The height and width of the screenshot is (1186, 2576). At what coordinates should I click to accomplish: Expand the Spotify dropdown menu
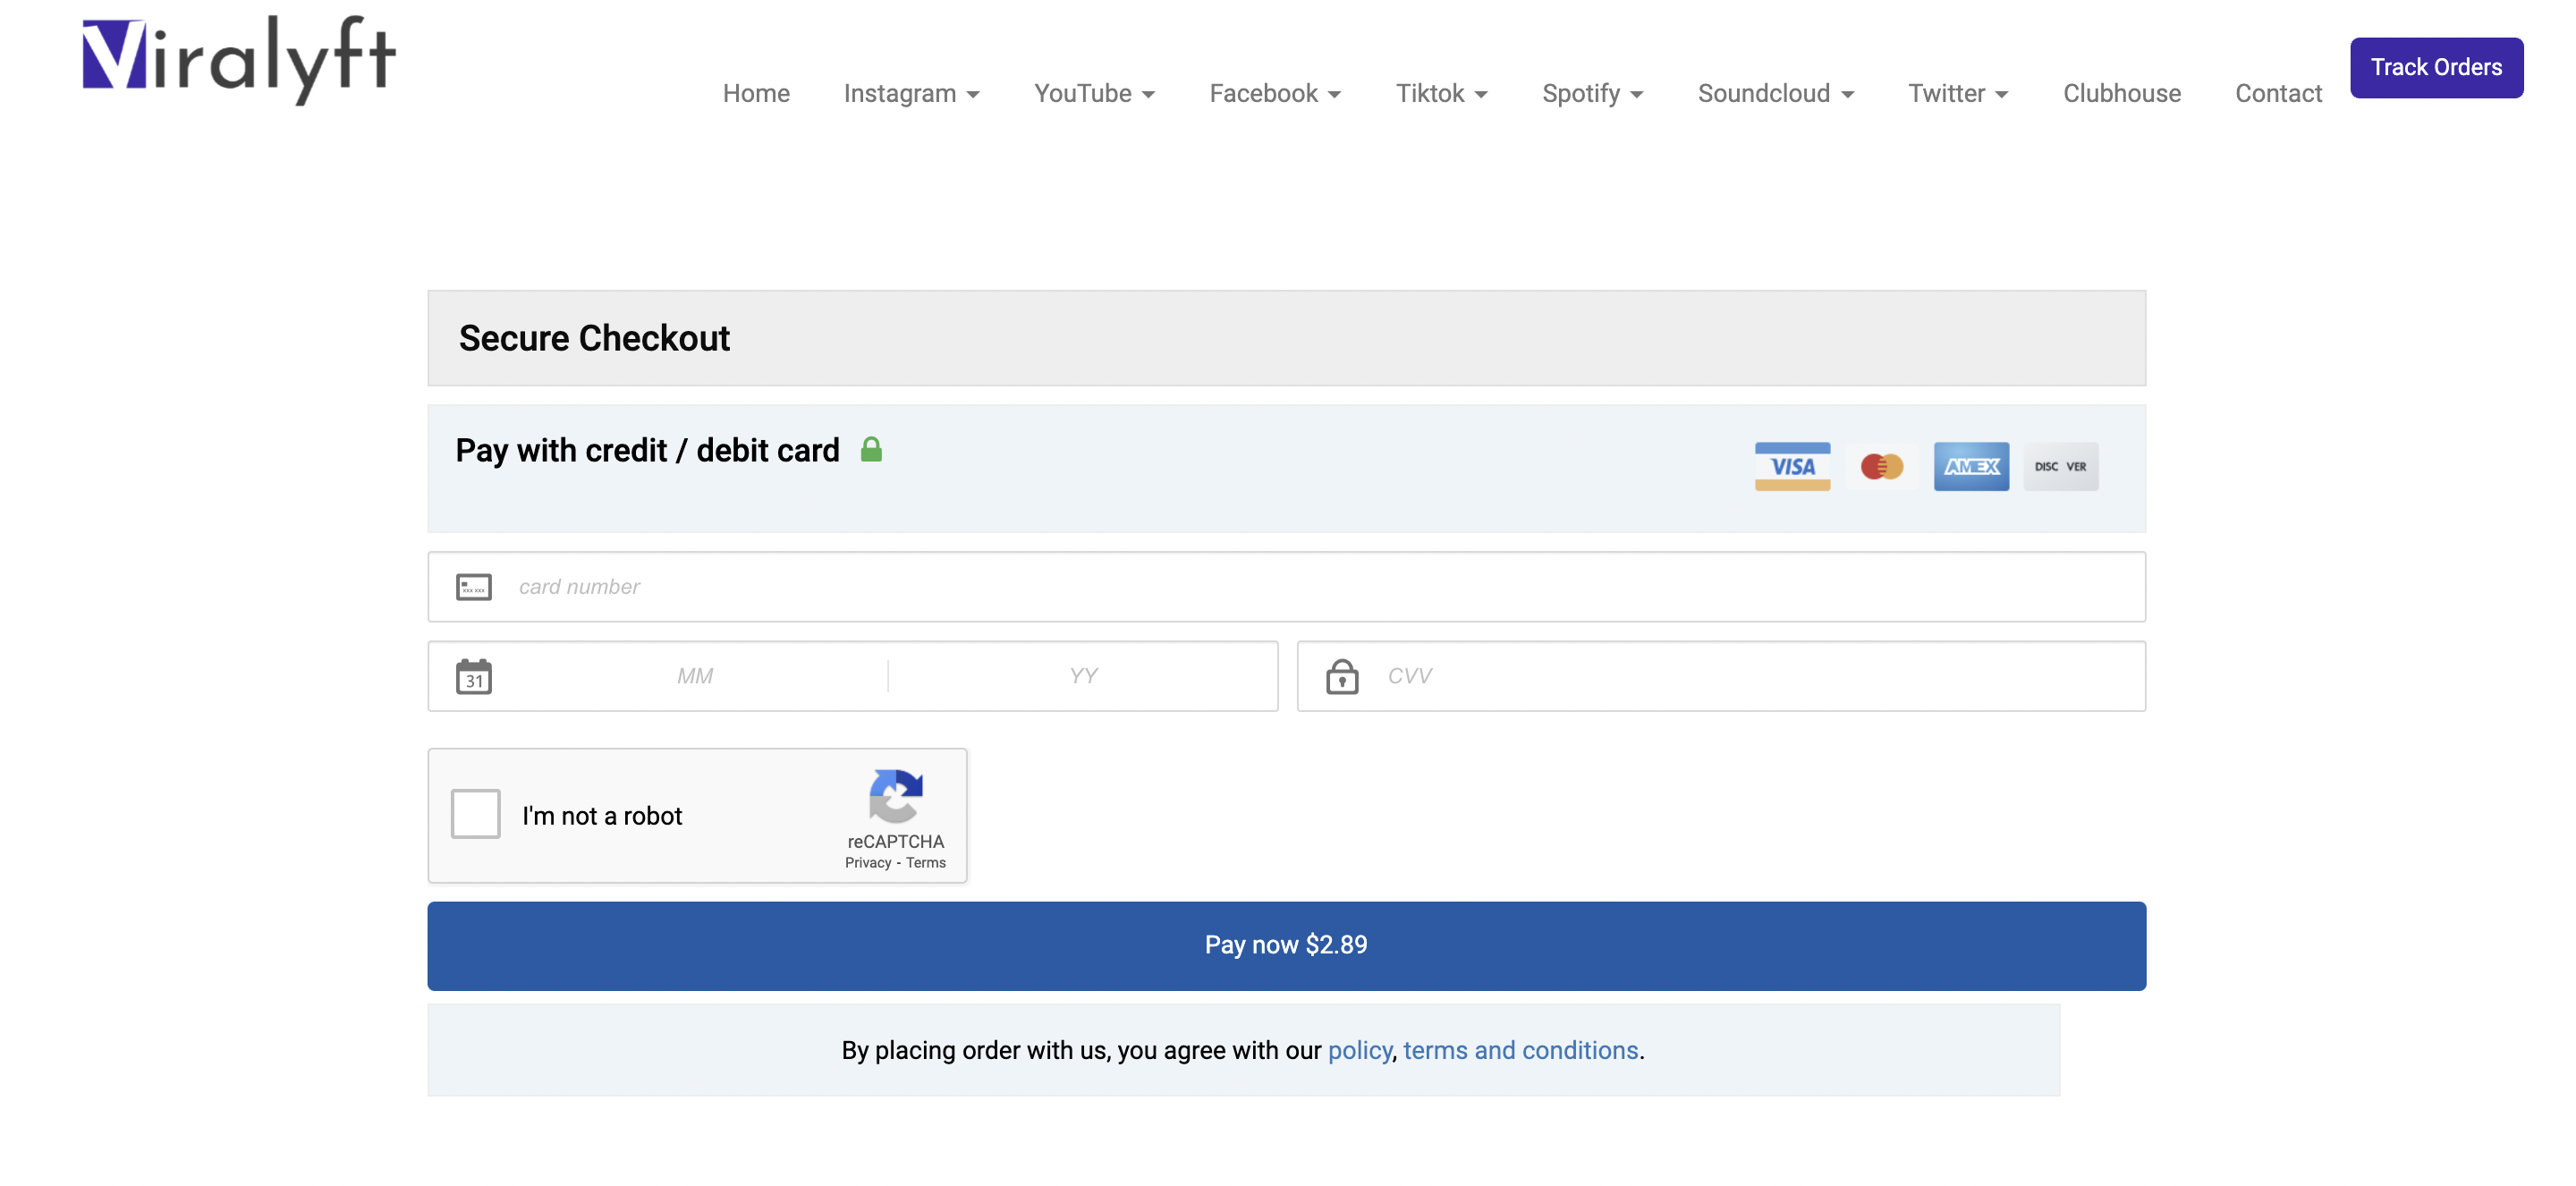point(1592,93)
